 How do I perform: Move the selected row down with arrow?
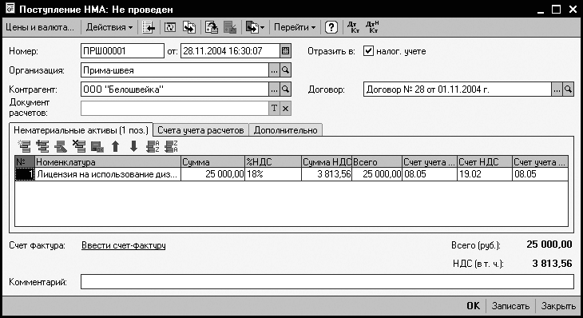(134, 146)
